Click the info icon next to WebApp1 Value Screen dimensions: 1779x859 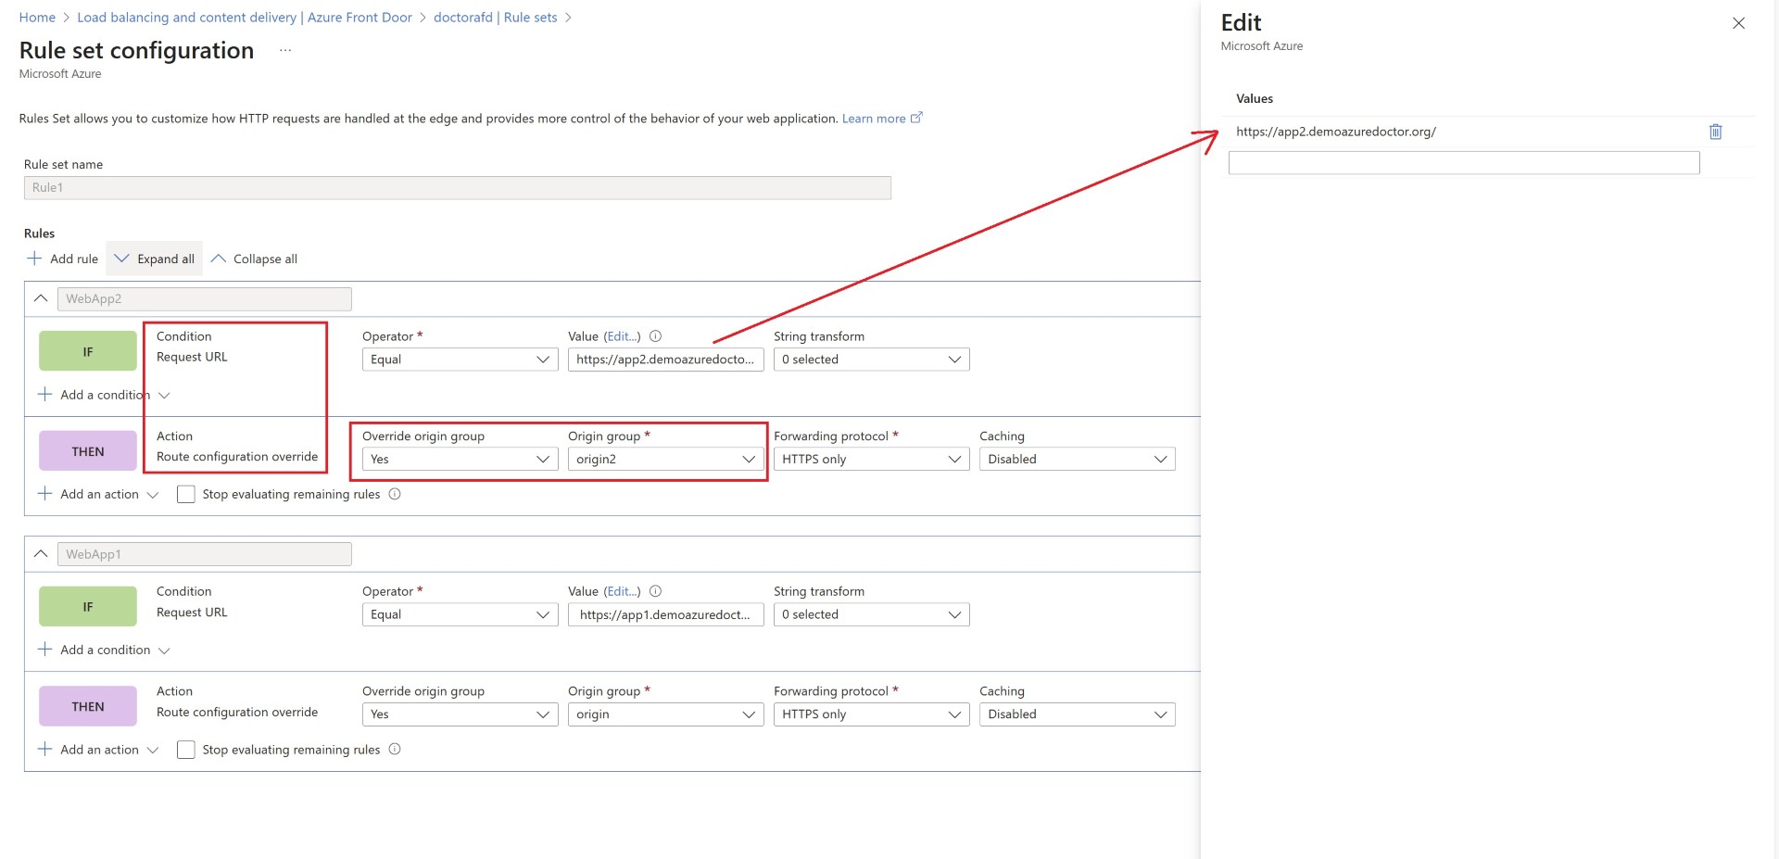point(655,591)
